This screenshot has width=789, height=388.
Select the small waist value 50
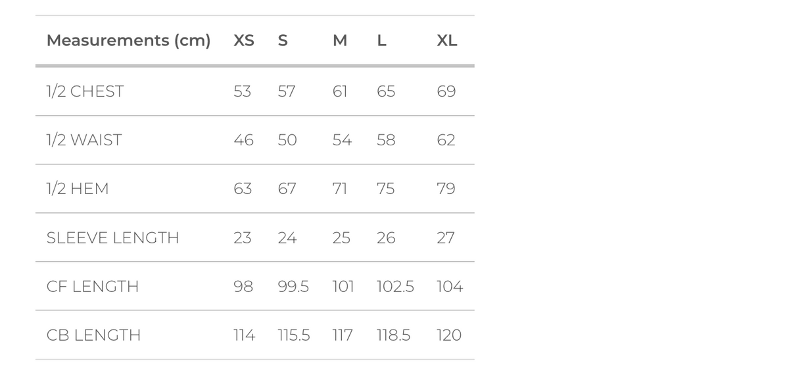click(x=287, y=140)
